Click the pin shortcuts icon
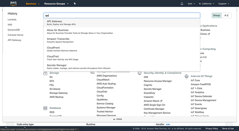Viewport: 239px width, 131px height. [75, 4]
